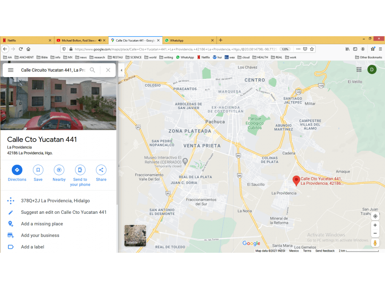
Task: Open the Google Maps hamburger menu
Action: tap(11, 70)
